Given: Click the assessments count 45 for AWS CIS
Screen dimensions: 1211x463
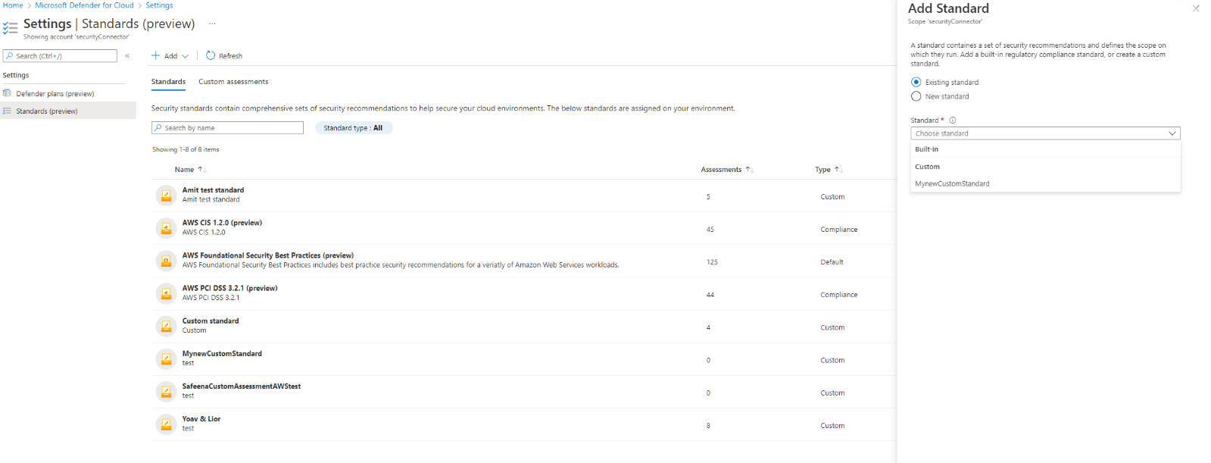Looking at the screenshot, I should 710,230.
